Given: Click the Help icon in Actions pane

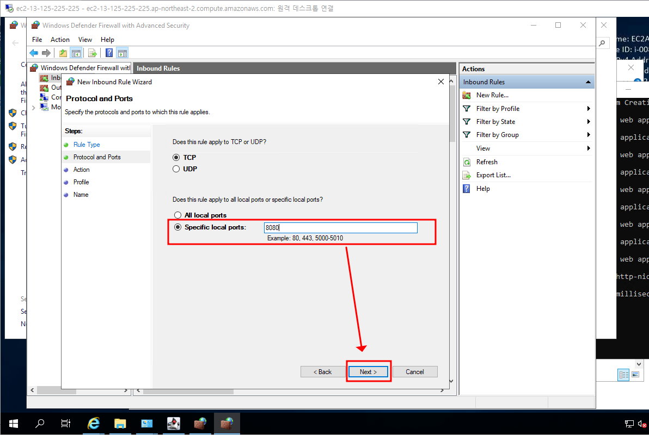Looking at the screenshot, I should [x=467, y=189].
